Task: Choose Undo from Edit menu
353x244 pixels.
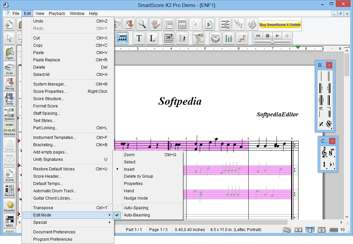Action: point(68,21)
